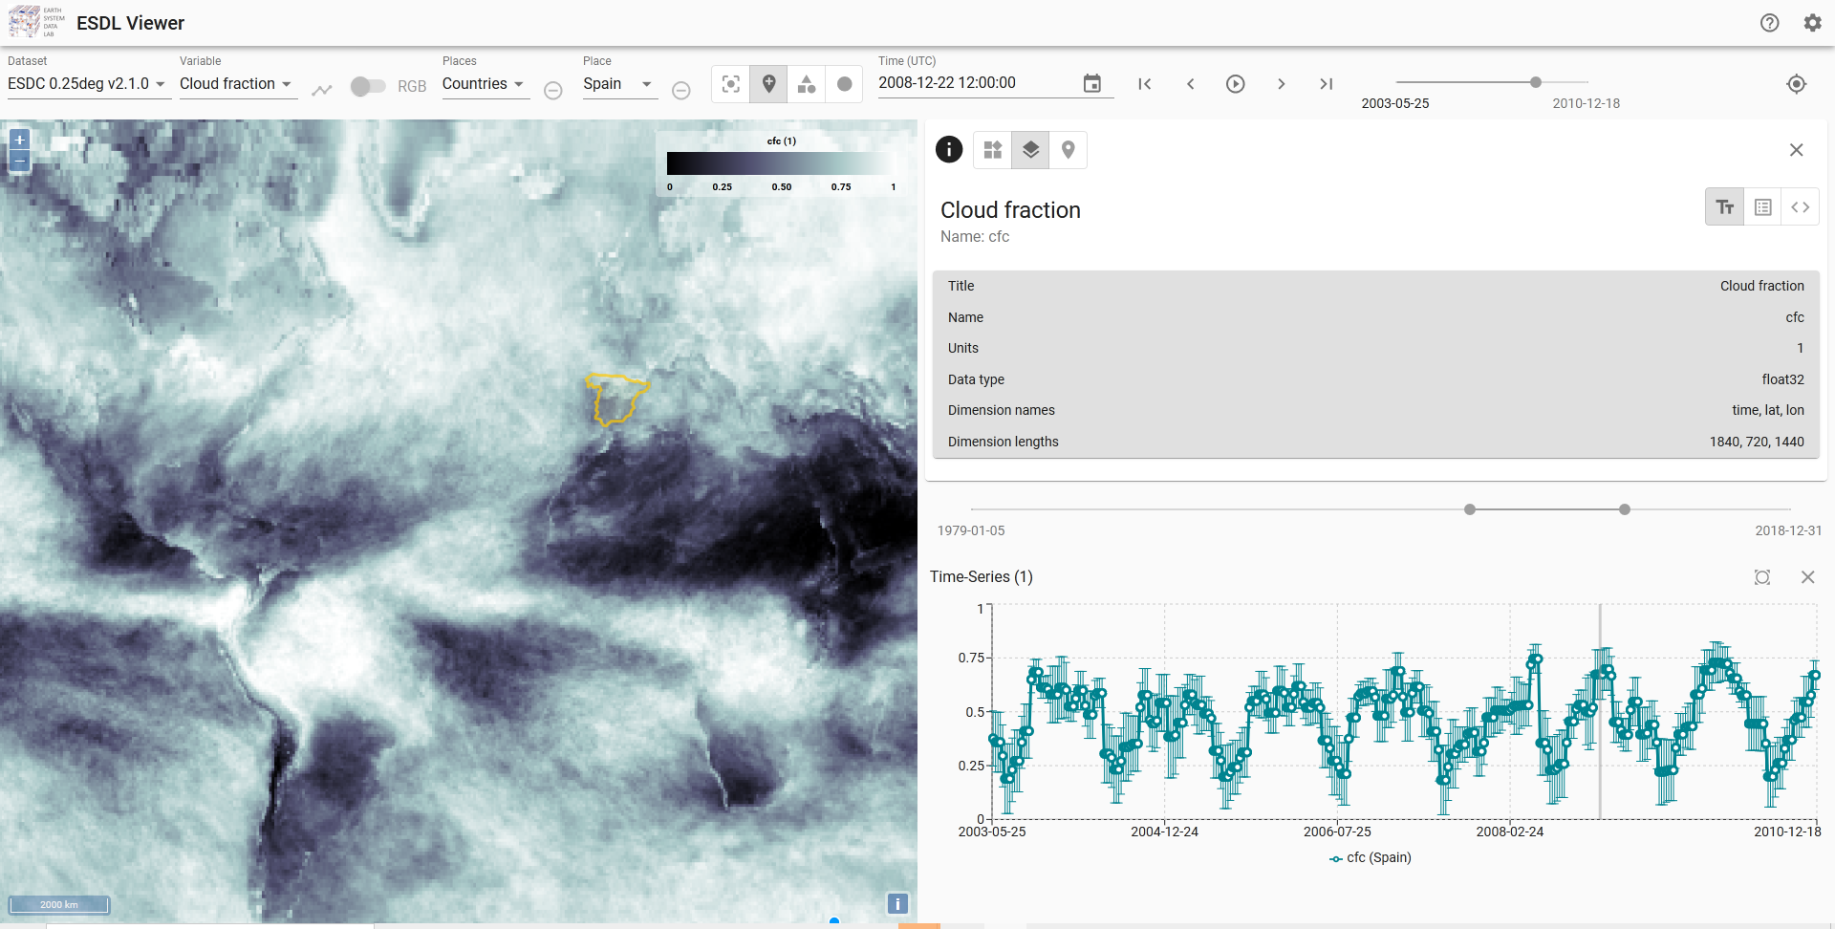Toggle the cfc (Spain) legend entry

[x=1370, y=857]
